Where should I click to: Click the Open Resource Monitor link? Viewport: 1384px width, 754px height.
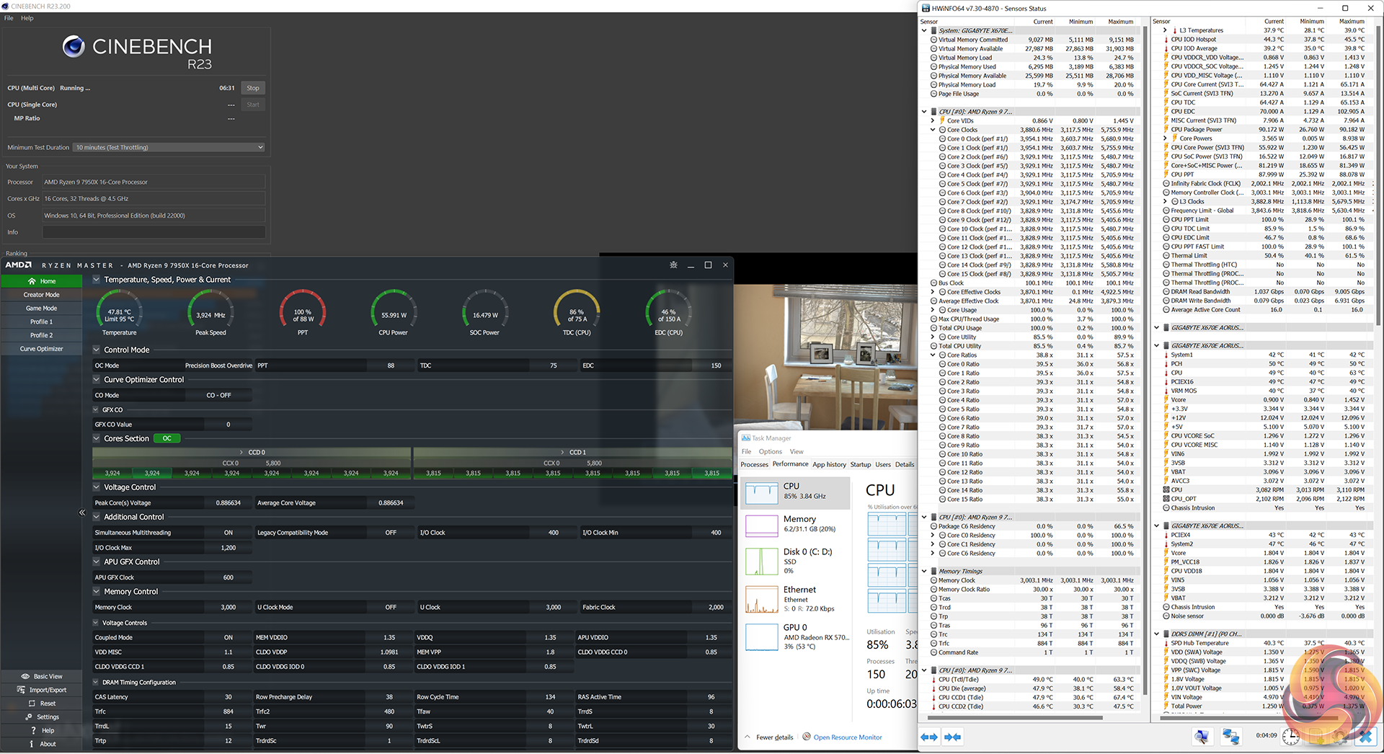847,737
